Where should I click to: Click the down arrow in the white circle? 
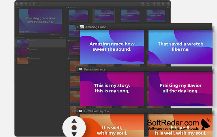[x=74, y=134]
